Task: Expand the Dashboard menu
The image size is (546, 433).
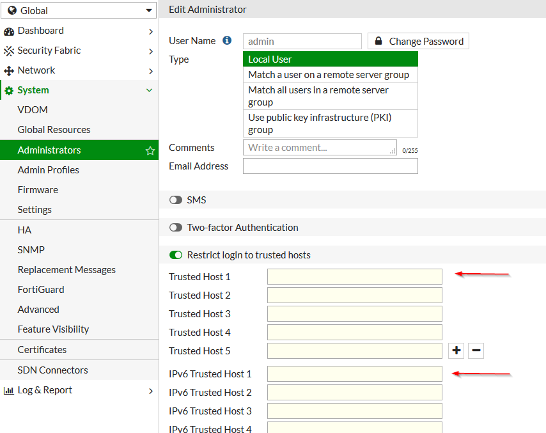Action: point(151,30)
